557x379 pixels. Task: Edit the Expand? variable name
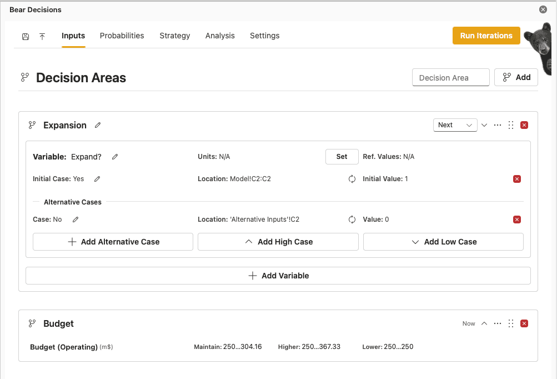tap(115, 157)
